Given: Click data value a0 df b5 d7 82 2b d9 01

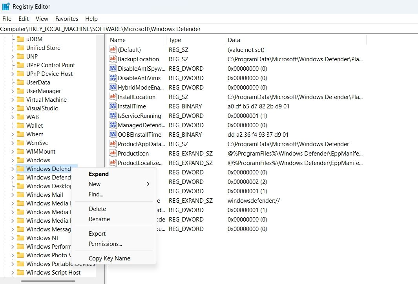Looking at the screenshot, I should coord(258,106).
